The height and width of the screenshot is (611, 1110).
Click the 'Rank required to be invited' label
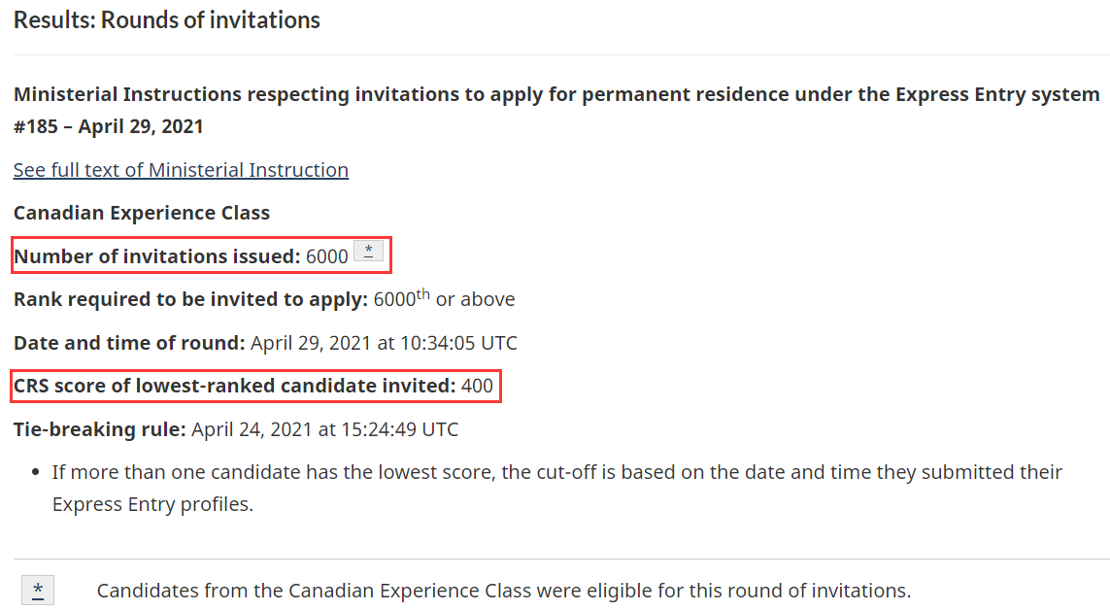point(190,299)
